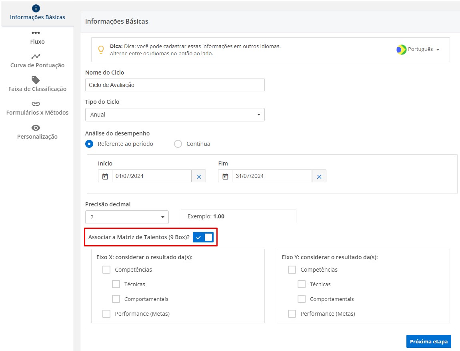460x351 pixels.
Task: Expand the Precisão decimal dropdown
Action: click(127, 217)
